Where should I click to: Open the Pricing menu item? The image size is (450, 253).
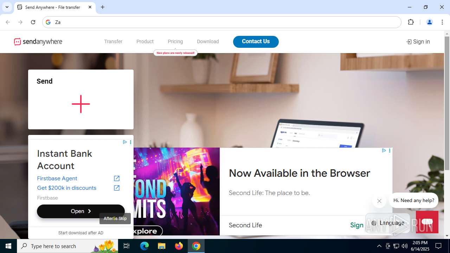coord(175,41)
